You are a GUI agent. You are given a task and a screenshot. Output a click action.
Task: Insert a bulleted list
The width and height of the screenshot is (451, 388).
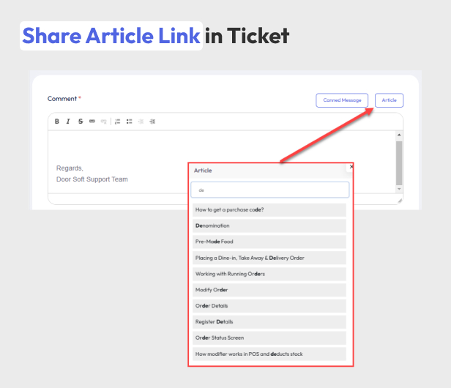coord(129,122)
